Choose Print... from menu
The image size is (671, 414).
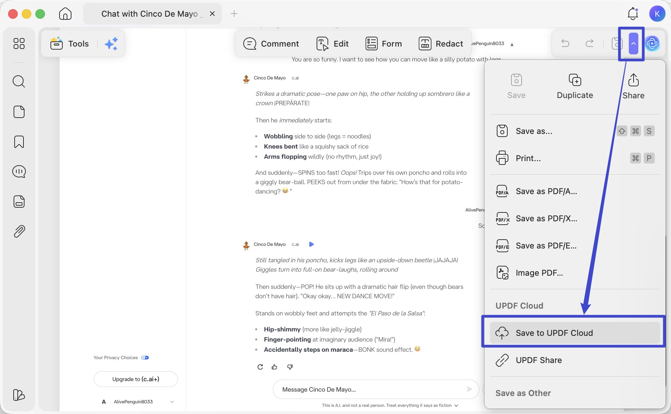point(575,158)
